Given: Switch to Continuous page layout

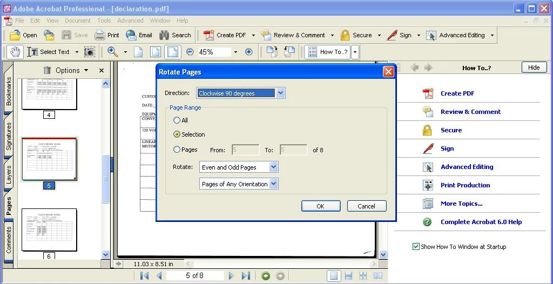Looking at the screenshot, I should pyautogui.click(x=348, y=275).
